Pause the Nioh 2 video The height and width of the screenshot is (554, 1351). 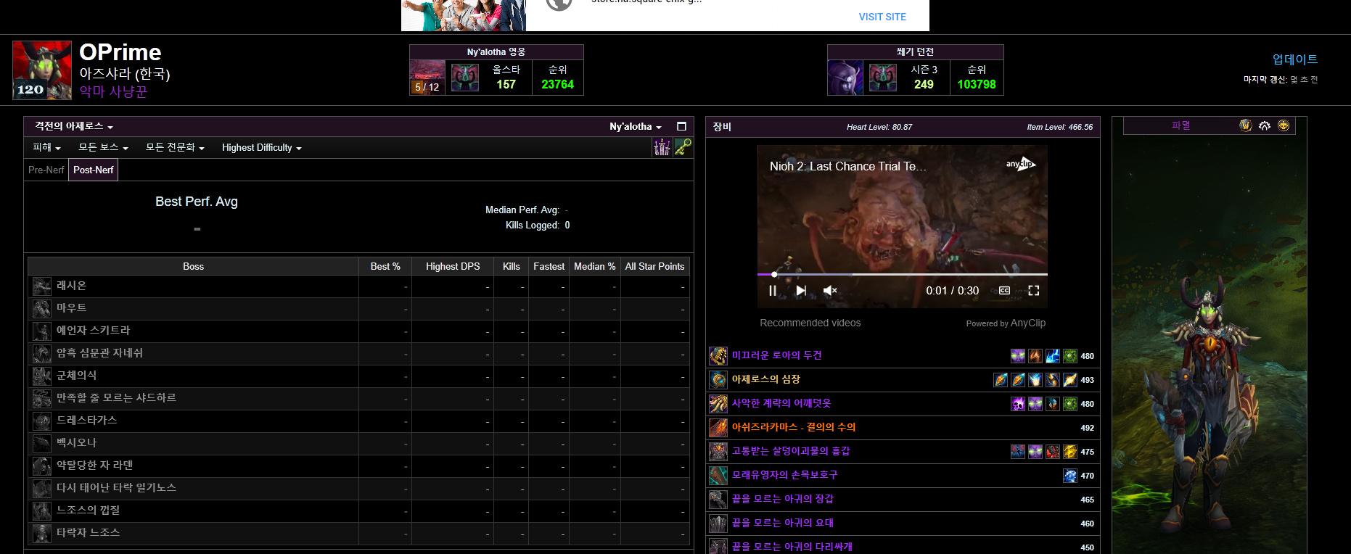tap(773, 291)
